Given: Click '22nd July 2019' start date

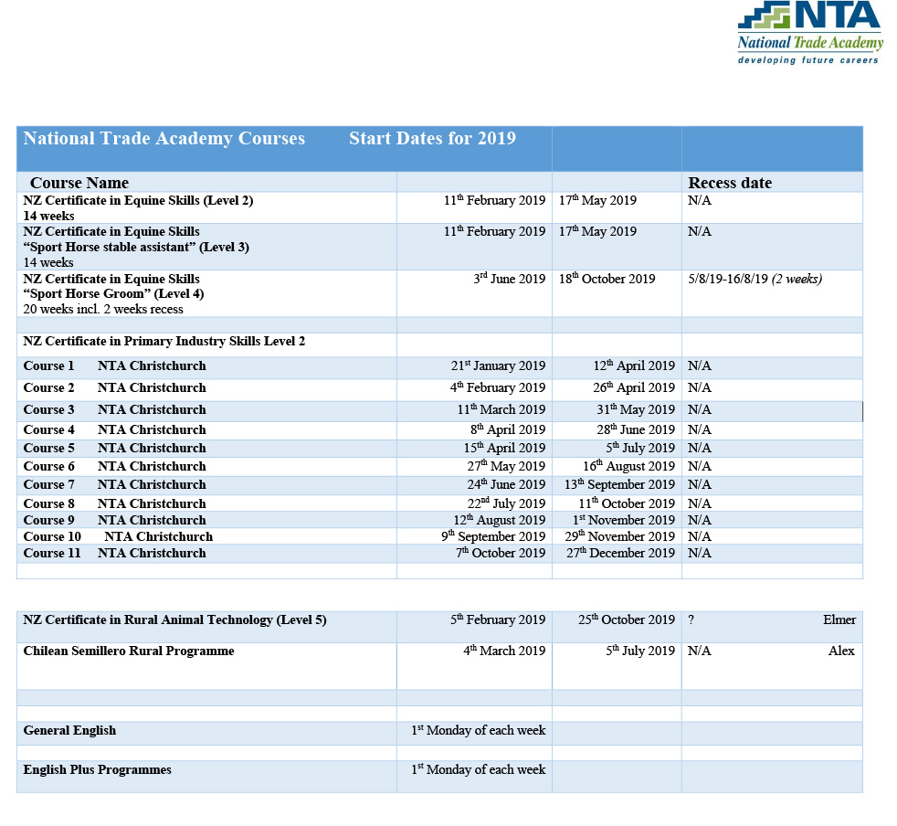Looking at the screenshot, I should [x=506, y=503].
